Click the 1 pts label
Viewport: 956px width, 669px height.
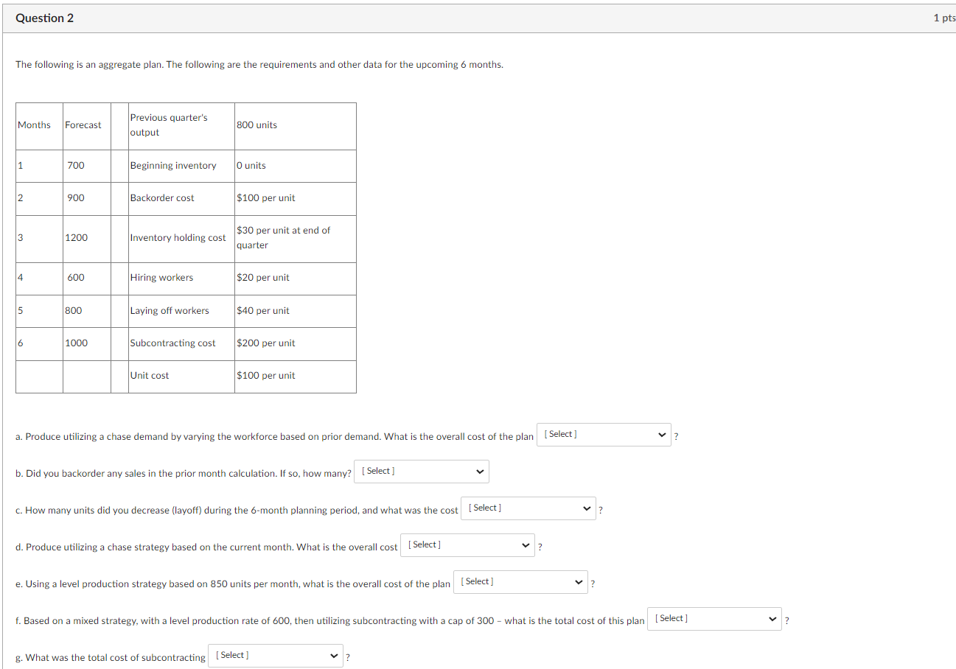coord(943,17)
